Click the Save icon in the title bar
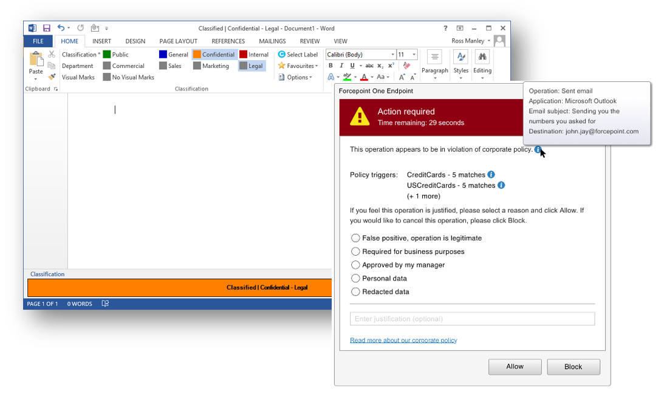Image resolution: width=664 pixels, height=402 pixels. coord(47,28)
